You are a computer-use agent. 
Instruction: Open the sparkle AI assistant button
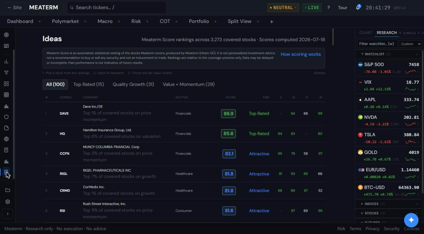click(411, 220)
